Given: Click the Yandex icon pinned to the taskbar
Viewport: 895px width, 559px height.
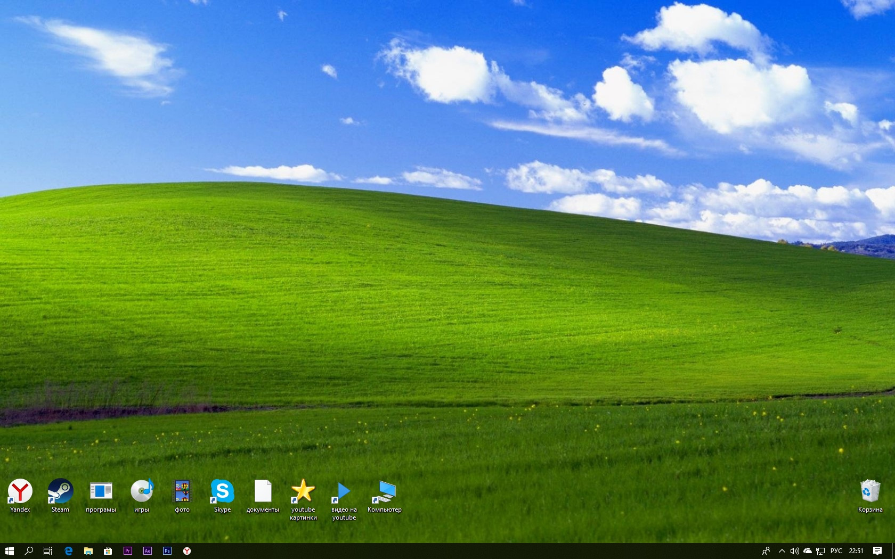Looking at the screenshot, I should 187,551.
